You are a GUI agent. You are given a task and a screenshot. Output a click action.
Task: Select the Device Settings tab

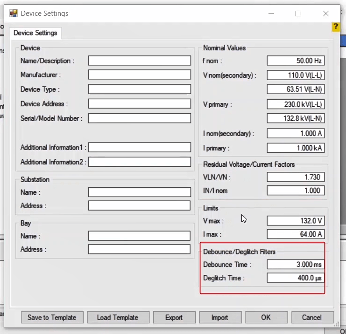coord(35,33)
